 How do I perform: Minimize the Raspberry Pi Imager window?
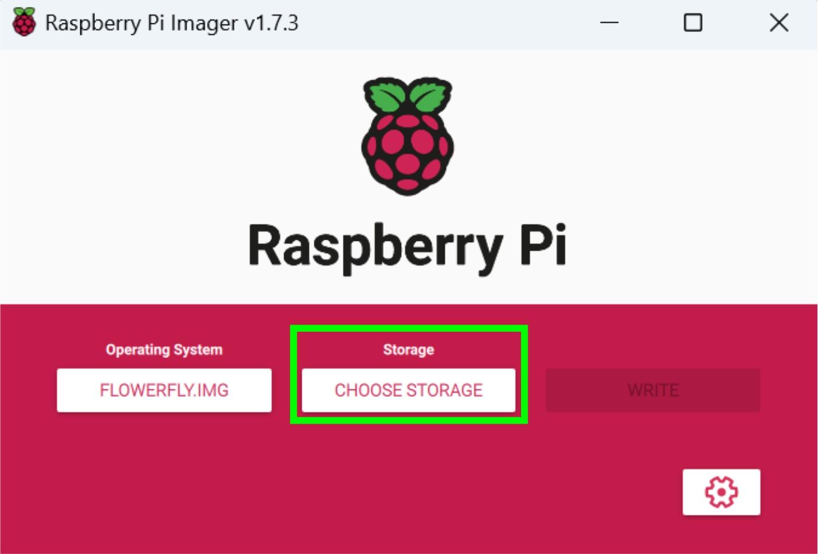609,23
